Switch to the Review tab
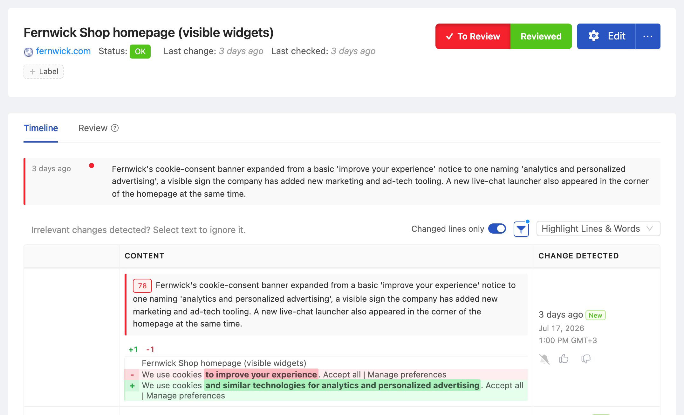 [x=93, y=128]
